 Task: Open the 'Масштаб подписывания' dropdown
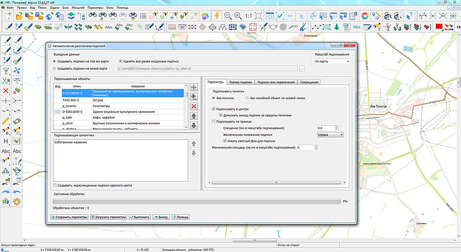tap(332, 62)
